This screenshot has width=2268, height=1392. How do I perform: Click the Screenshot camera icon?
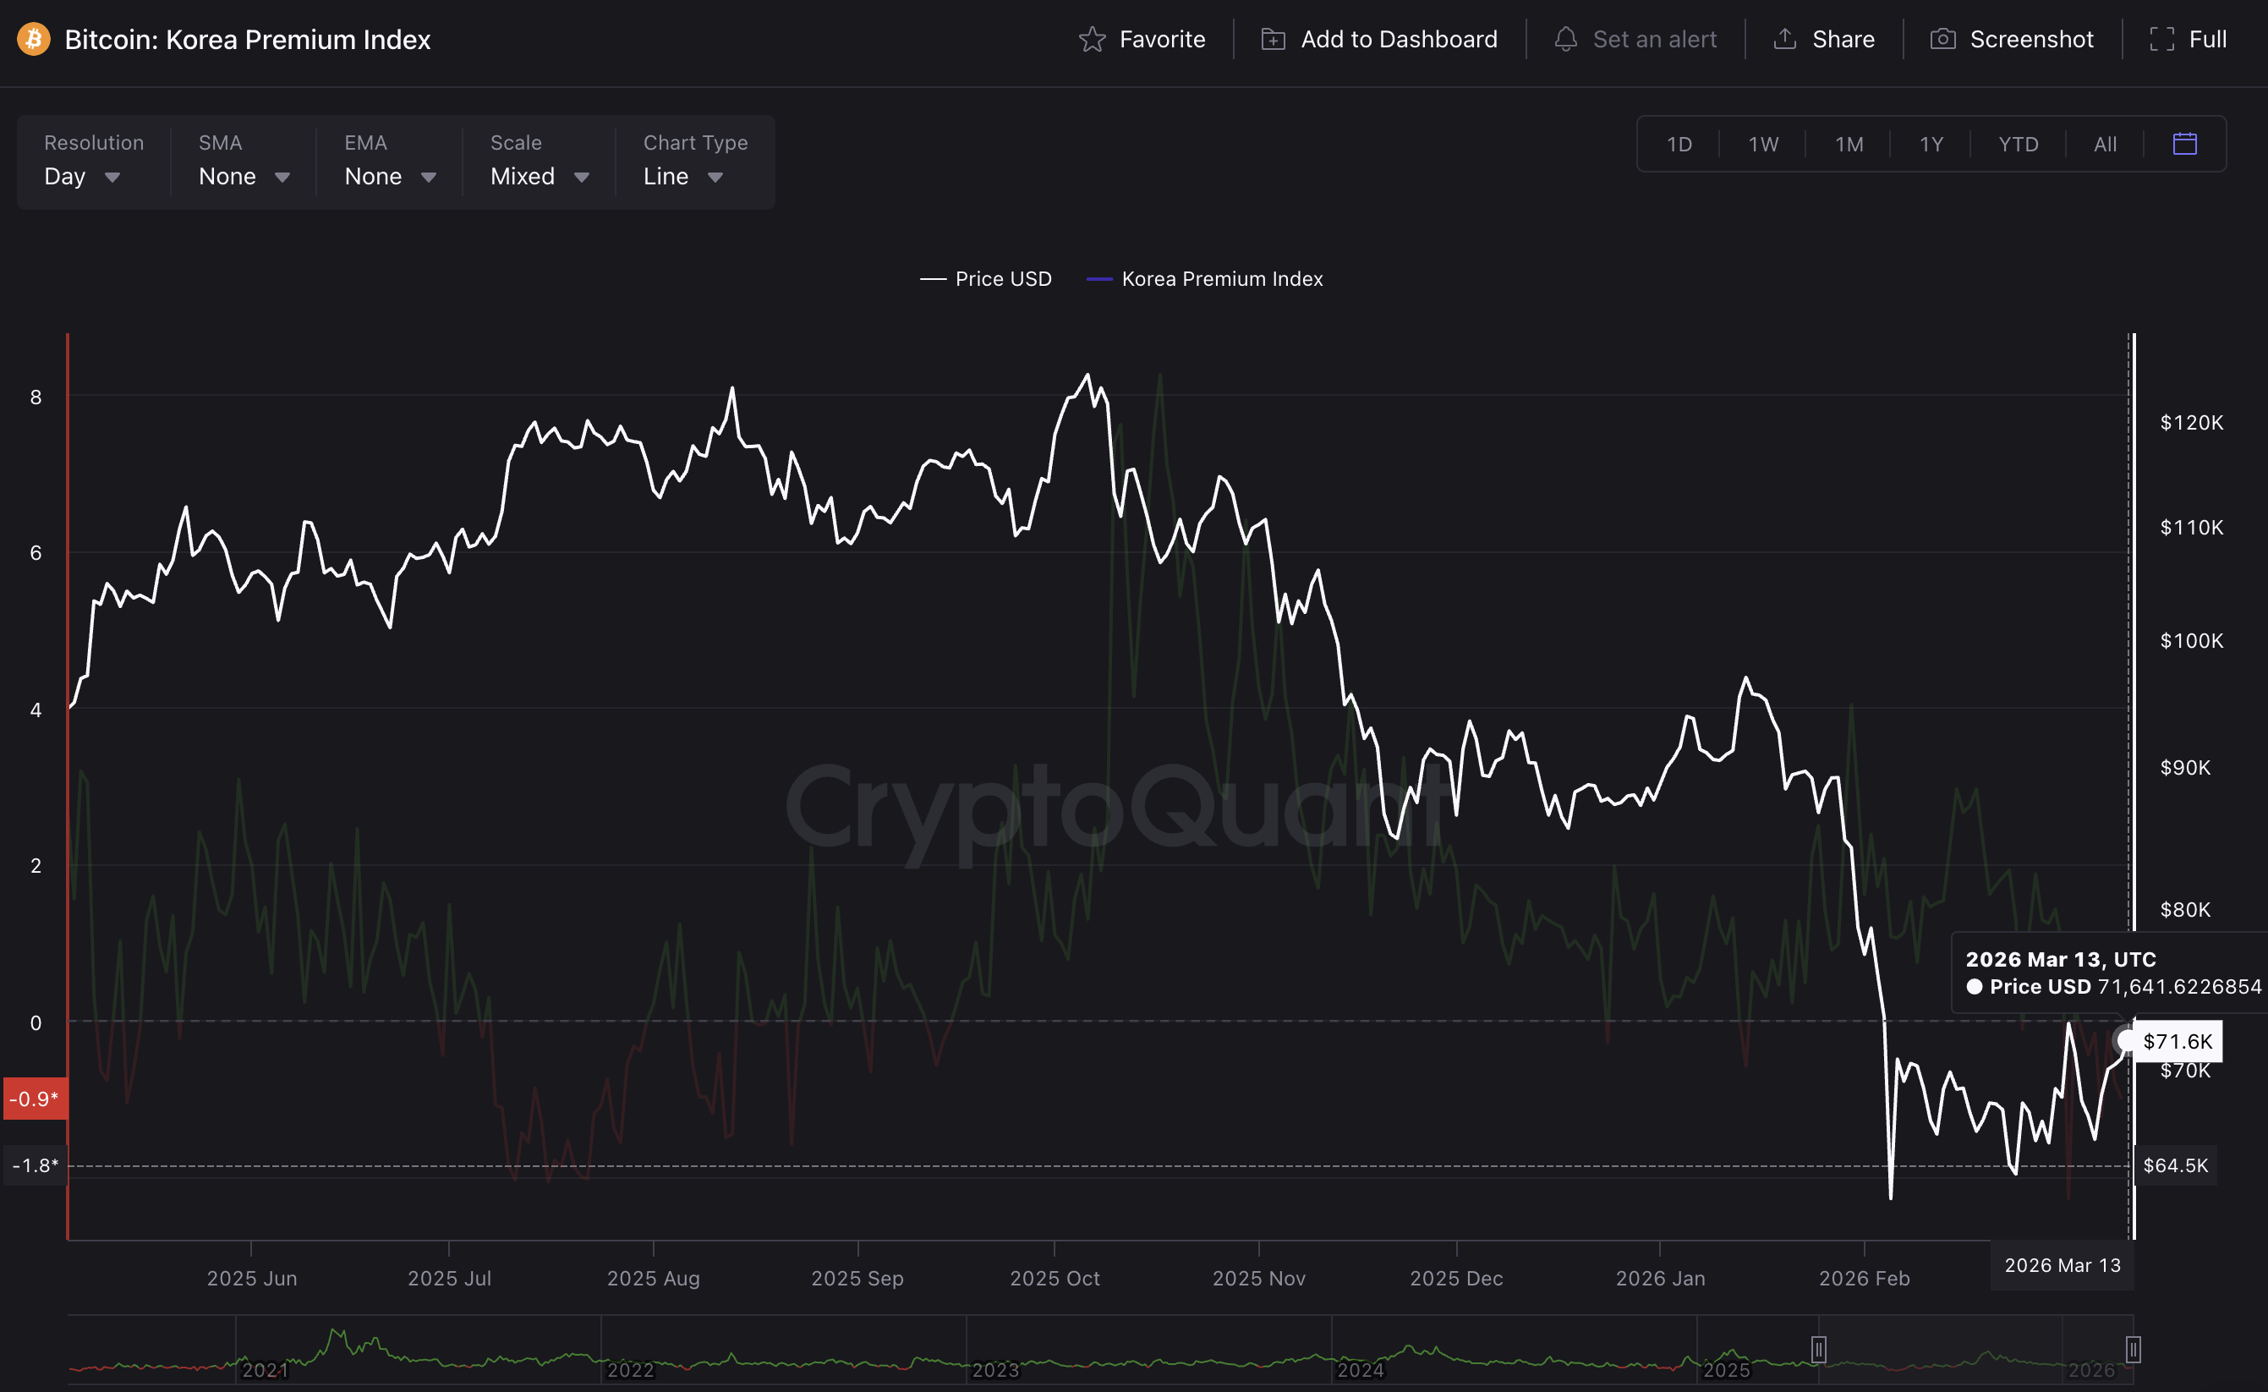coord(1942,40)
